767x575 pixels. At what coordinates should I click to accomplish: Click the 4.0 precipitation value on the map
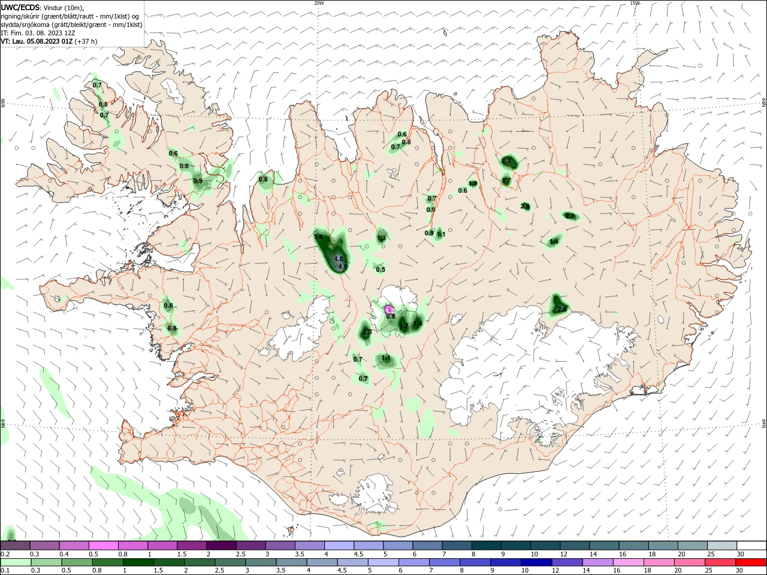tap(343, 267)
